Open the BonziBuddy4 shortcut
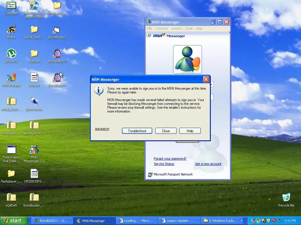301x225 pixels. [x=57, y=80]
